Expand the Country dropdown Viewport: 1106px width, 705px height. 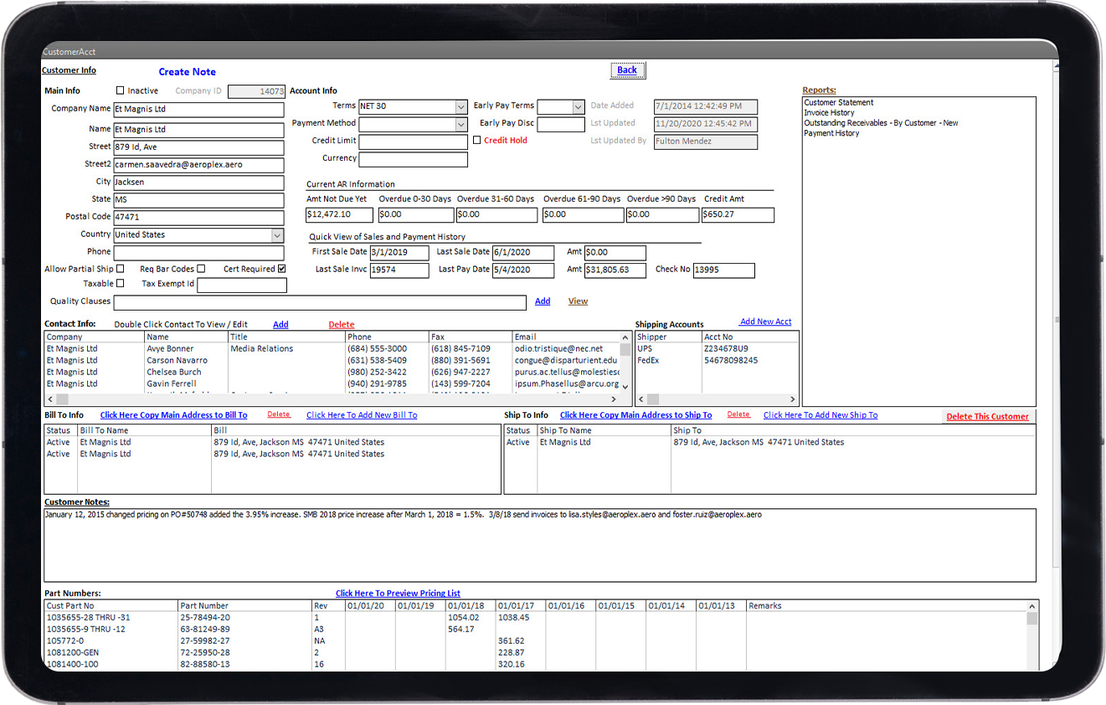point(278,235)
